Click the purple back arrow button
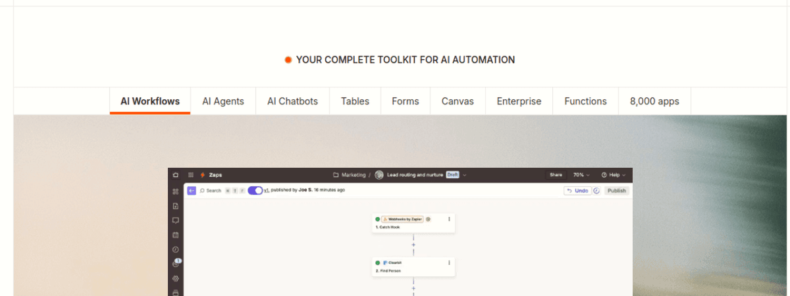 (192, 190)
